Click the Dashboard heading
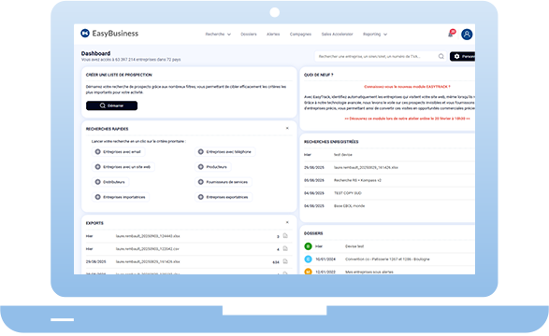The image size is (549, 336). coord(95,53)
